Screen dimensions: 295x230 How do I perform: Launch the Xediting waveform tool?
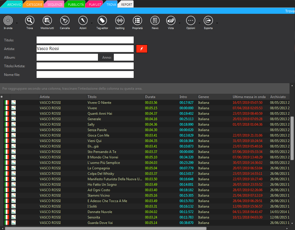pyautogui.click(x=120, y=21)
